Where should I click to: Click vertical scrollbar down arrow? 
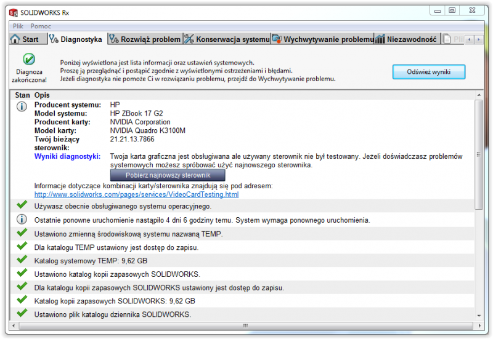(x=479, y=316)
